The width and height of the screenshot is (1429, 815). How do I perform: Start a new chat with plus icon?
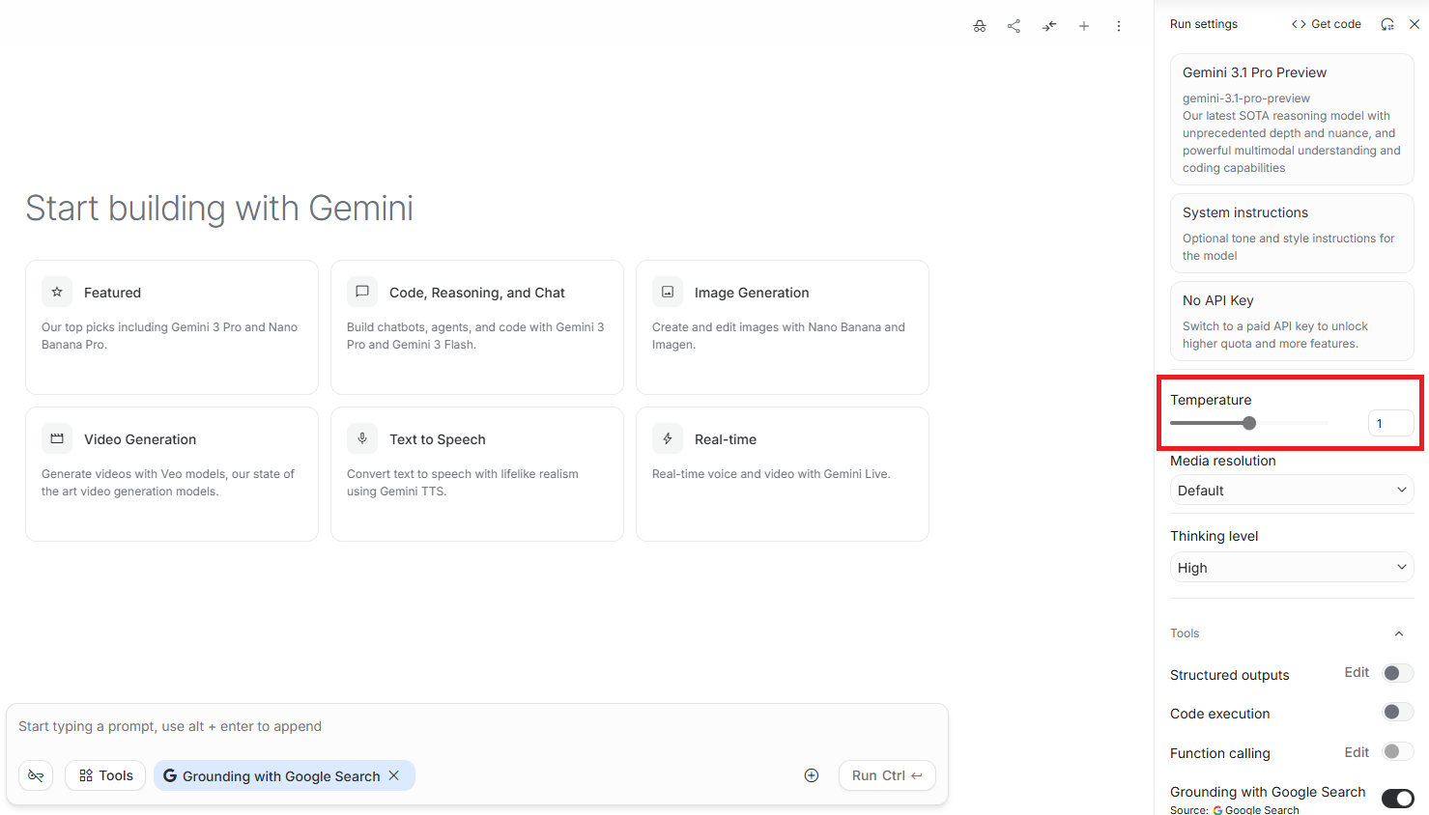pyautogui.click(x=1084, y=26)
